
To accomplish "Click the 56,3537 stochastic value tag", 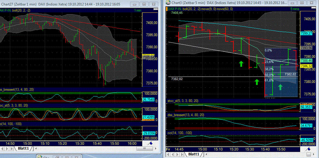I will (x=306, y=107).
